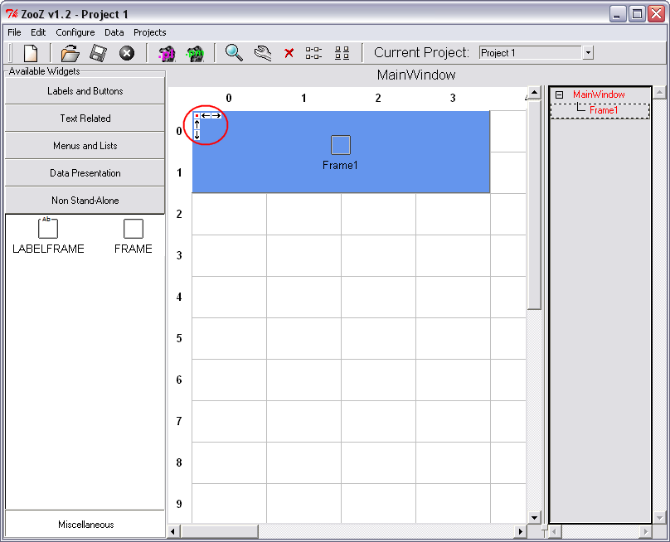Export as .pl Perl script icon
Viewport: 670px width, 542px height.
[x=167, y=53]
